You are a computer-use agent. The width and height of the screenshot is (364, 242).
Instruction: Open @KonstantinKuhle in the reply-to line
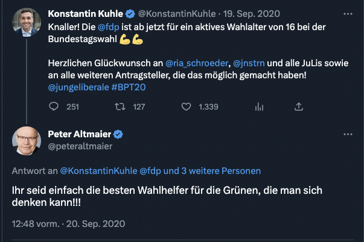click(98, 171)
